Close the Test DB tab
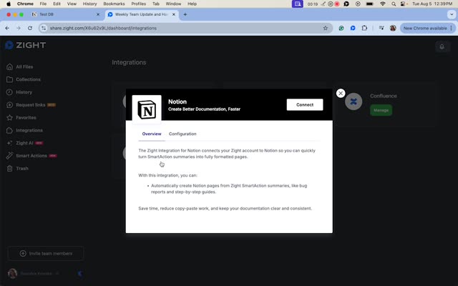The width and height of the screenshot is (458, 286). point(98,14)
